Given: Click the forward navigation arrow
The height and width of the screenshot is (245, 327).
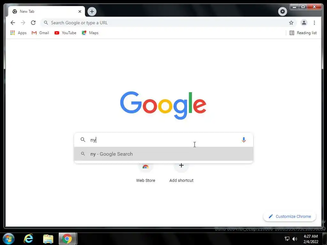Looking at the screenshot, I should [23, 23].
